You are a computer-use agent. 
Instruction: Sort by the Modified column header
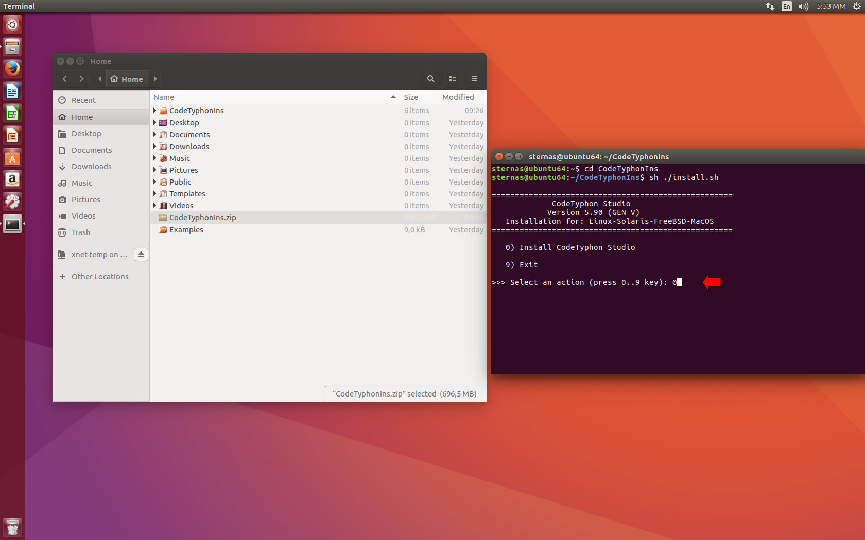(x=462, y=97)
